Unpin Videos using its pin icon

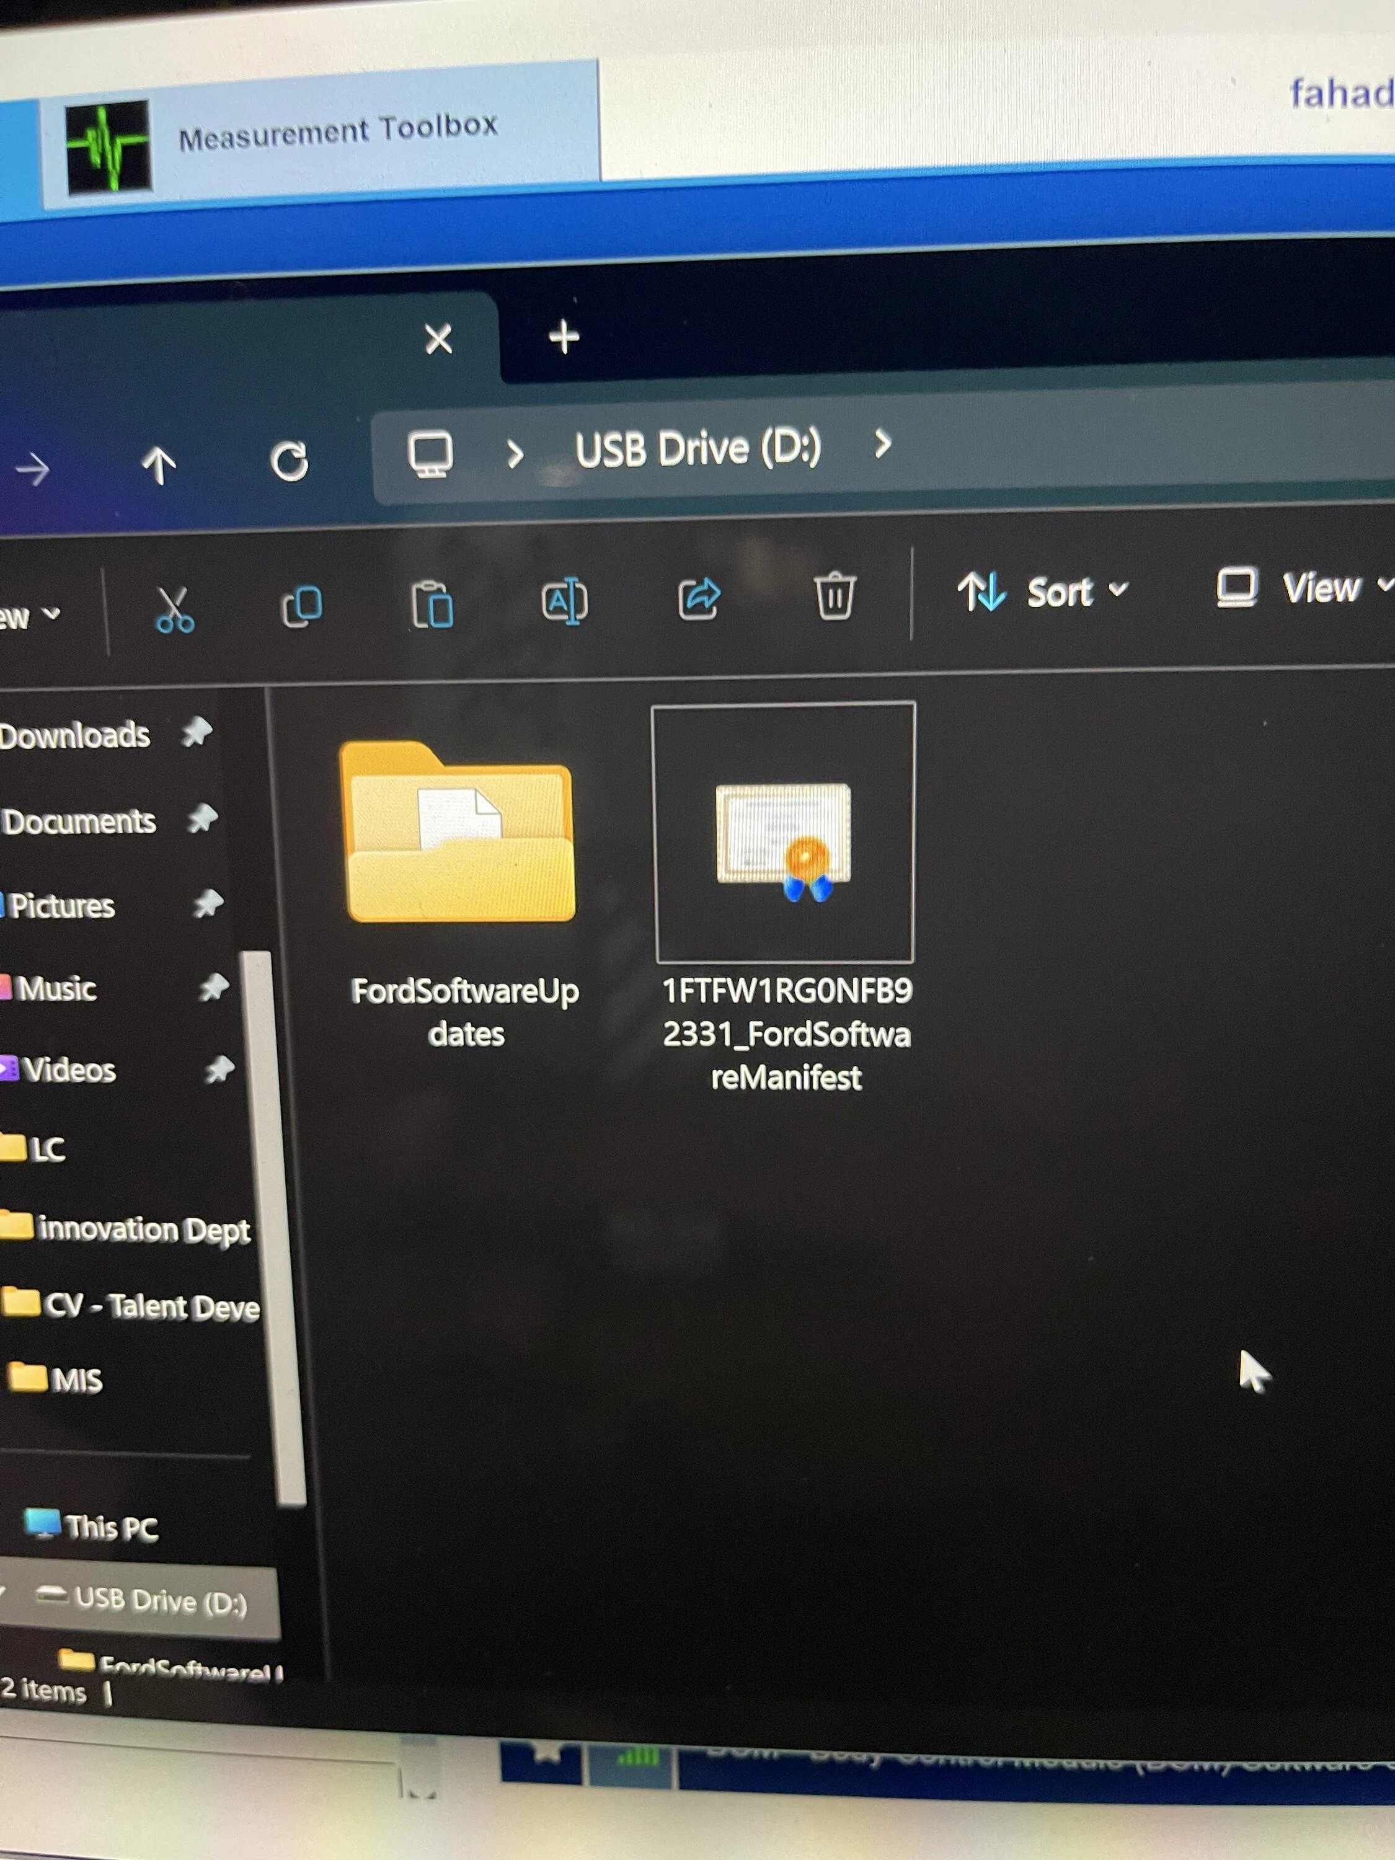(x=219, y=1069)
